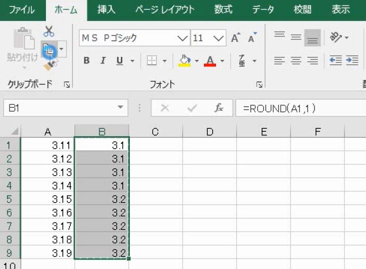The width and height of the screenshot is (366, 269).
Task: Toggle Bold formatting
Action: pos(86,61)
